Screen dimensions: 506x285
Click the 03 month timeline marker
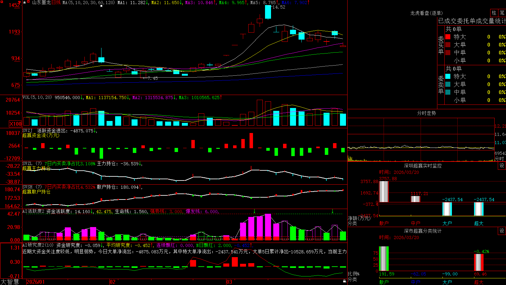tap(229, 282)
